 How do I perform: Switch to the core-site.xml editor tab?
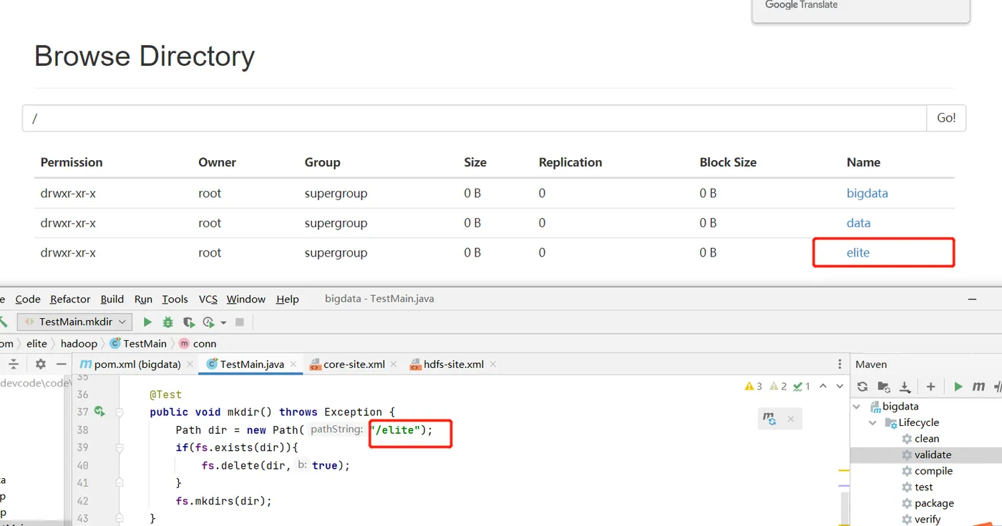[354, 364]
